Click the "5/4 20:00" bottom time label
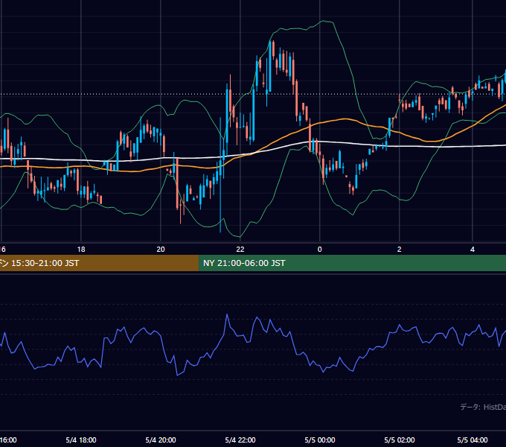The image size is (506, 447). [161, 440]
